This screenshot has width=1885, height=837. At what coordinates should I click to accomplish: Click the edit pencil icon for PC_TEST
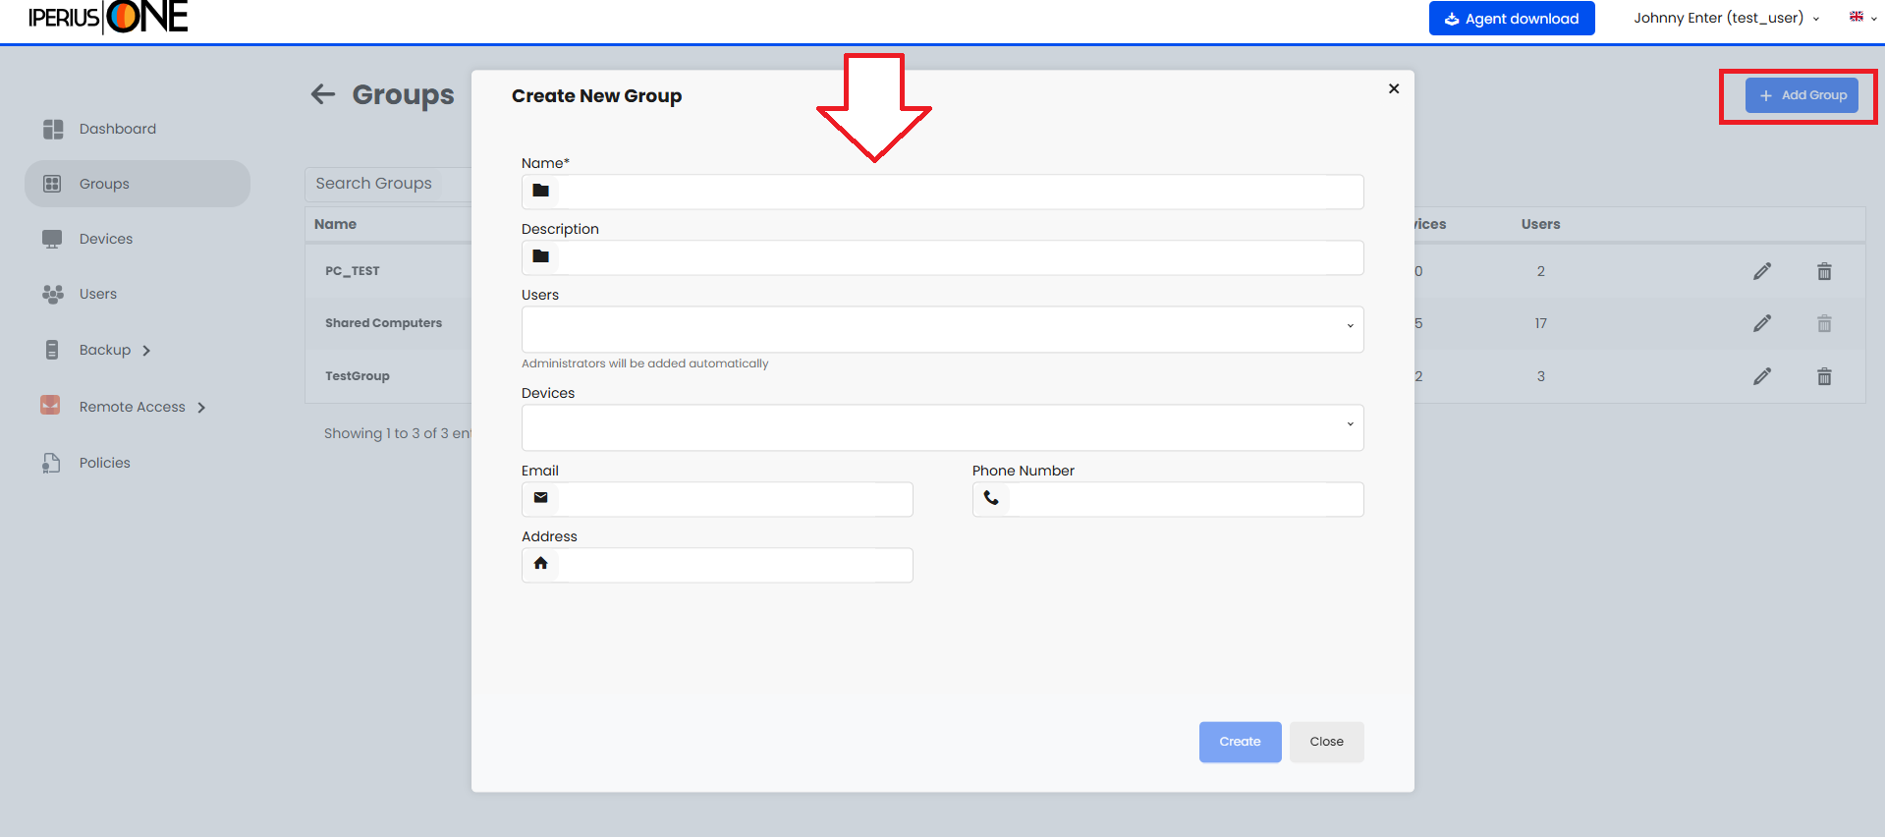coord(1762,271)
